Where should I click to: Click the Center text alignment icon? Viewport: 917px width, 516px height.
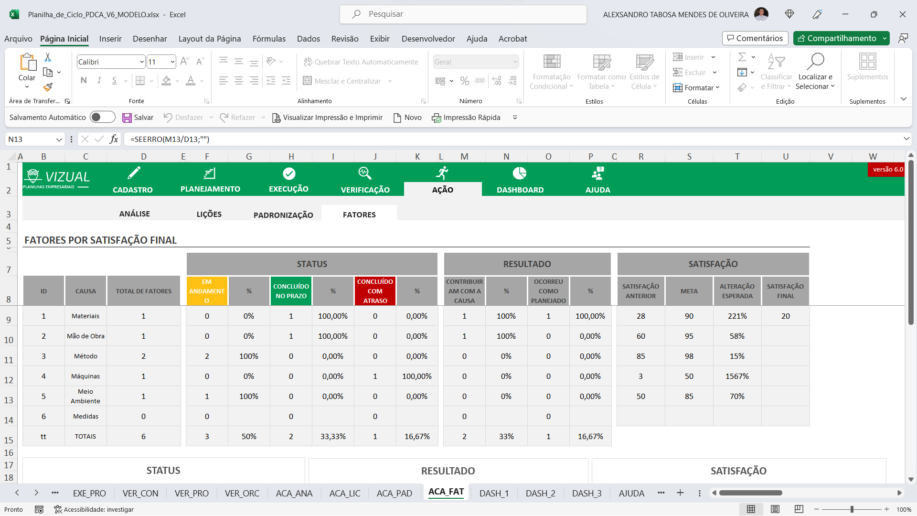coord(239,80)
